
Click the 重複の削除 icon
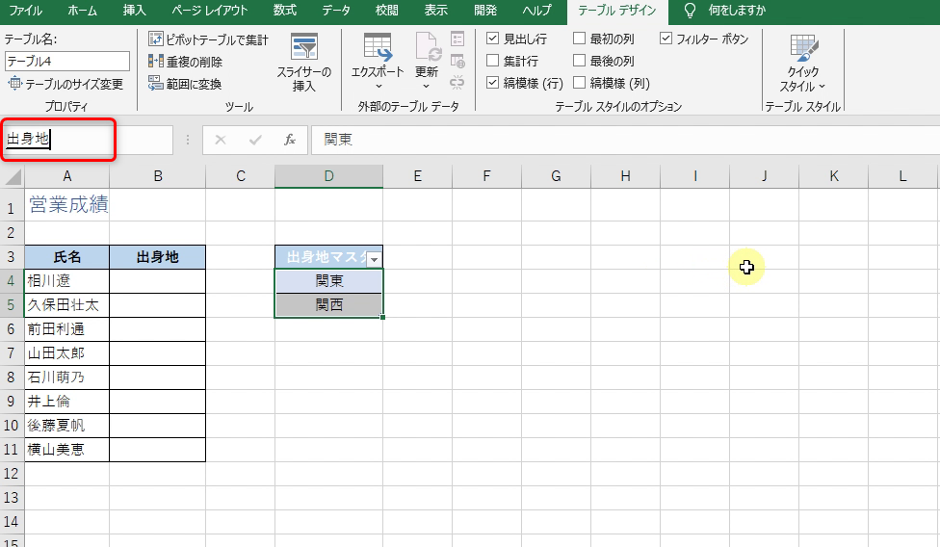point(156,62)
